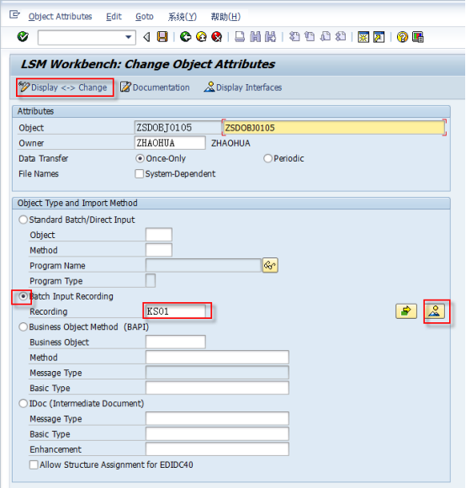Click the generate shortcut icon
466x488 pixels.
point(379,37)
